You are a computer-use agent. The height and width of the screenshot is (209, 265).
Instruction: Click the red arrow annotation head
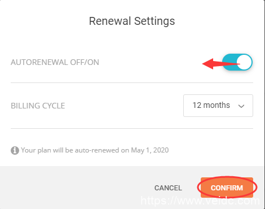pyautogui.click(x=209, y=64)
